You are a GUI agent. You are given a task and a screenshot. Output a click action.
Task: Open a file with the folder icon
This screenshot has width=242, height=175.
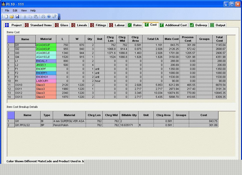[x=12, y=17]
